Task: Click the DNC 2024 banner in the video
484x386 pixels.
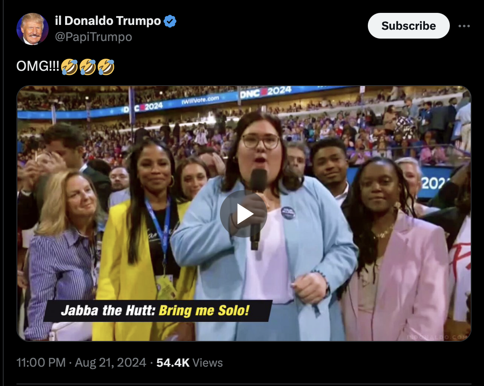Action: (266, 92)
